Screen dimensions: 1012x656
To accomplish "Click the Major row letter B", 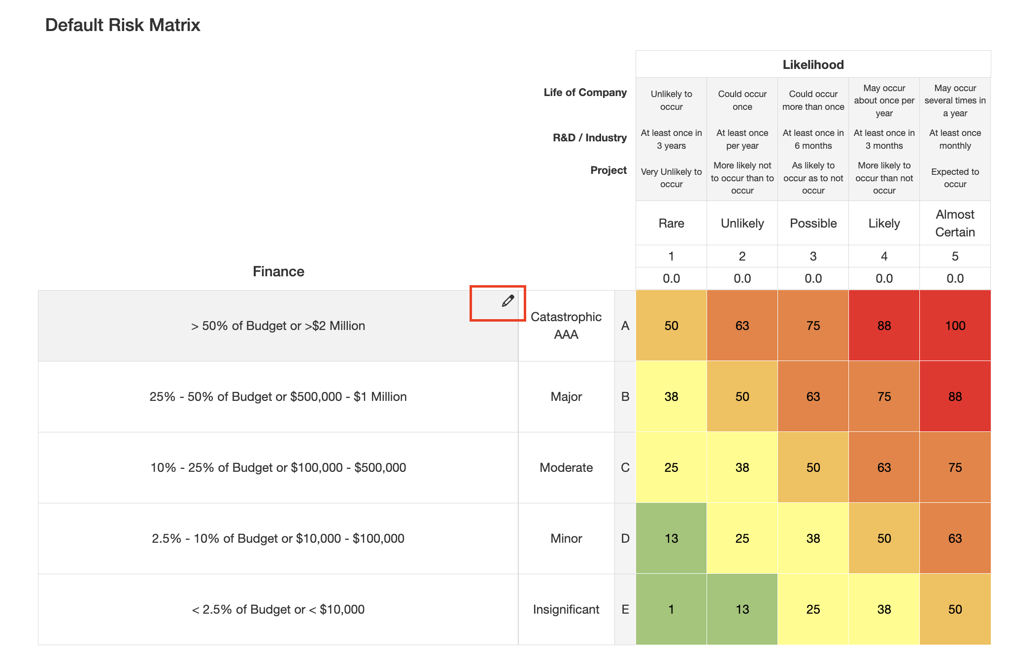I will [x=625, y=396].
